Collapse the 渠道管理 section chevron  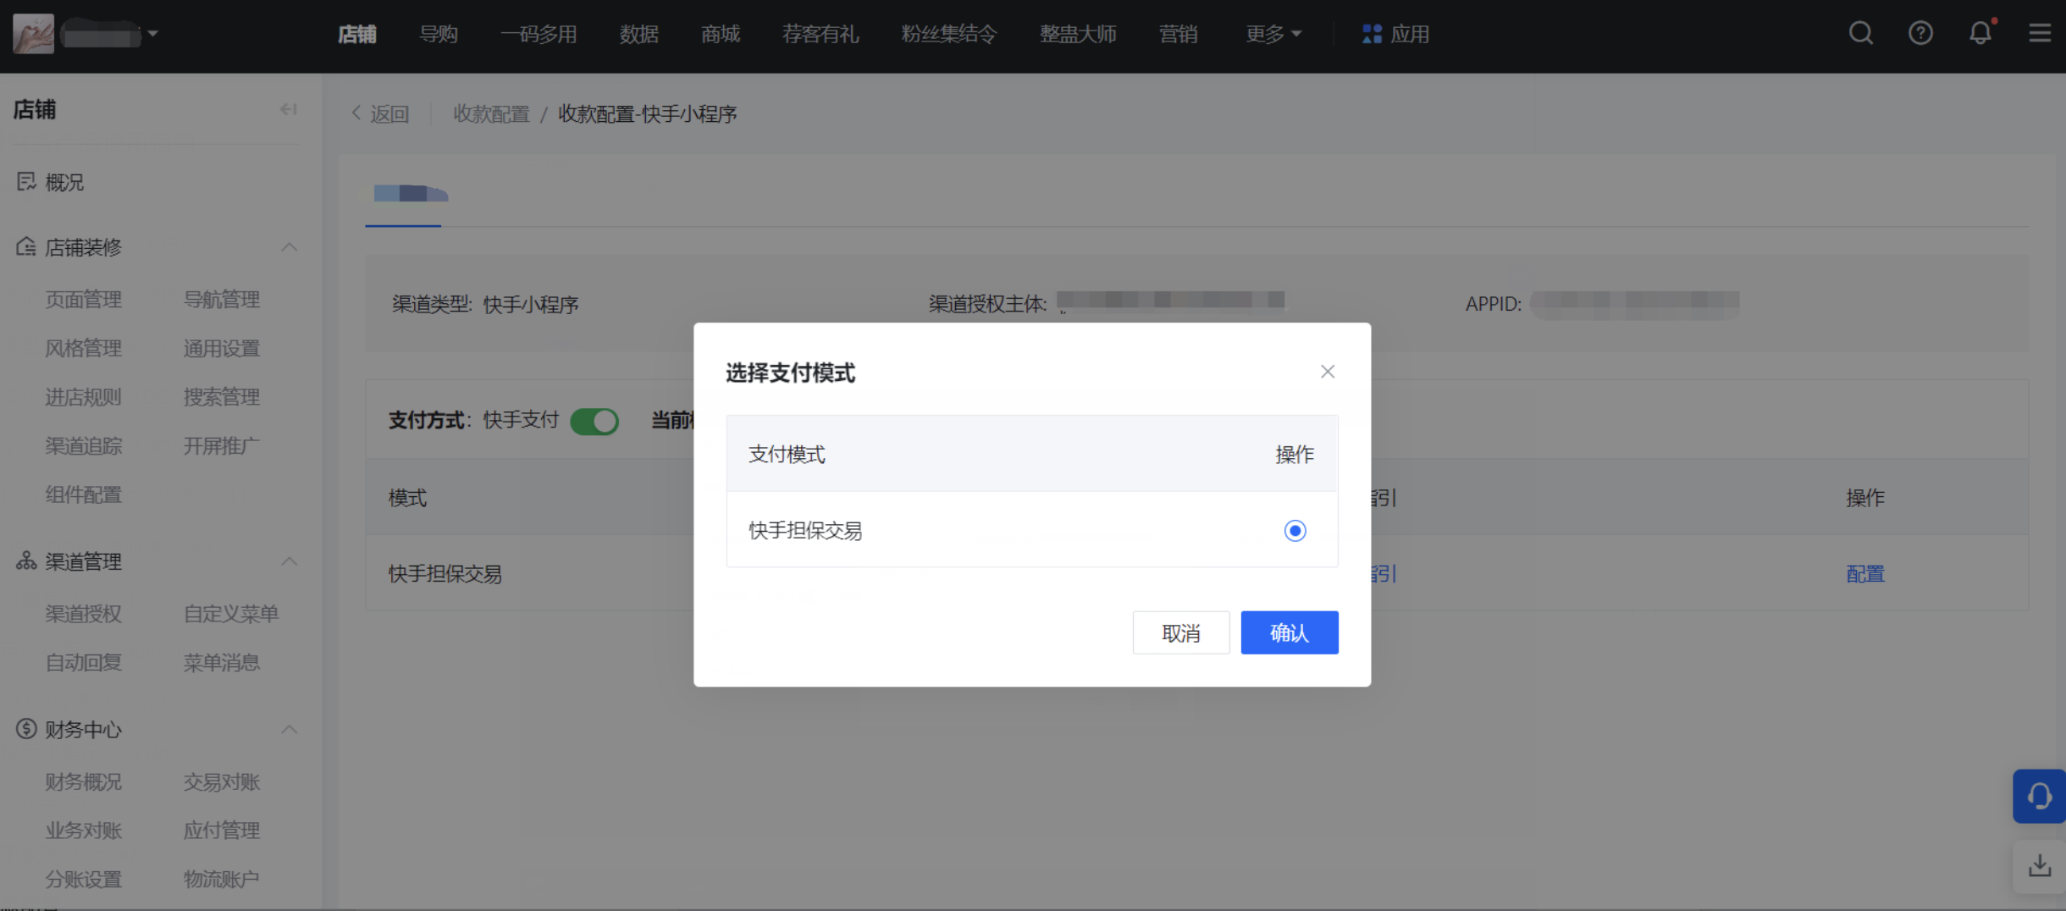coord(289,561)
